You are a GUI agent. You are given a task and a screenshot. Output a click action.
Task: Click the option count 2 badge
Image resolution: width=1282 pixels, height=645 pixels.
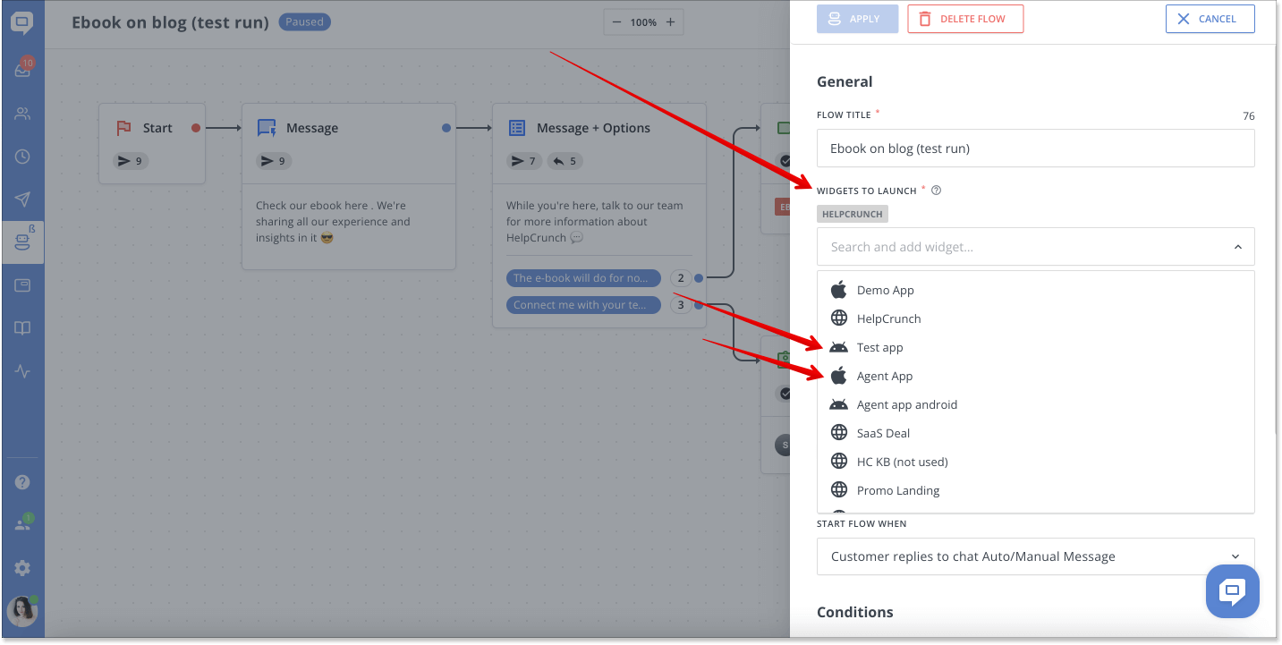681,278
